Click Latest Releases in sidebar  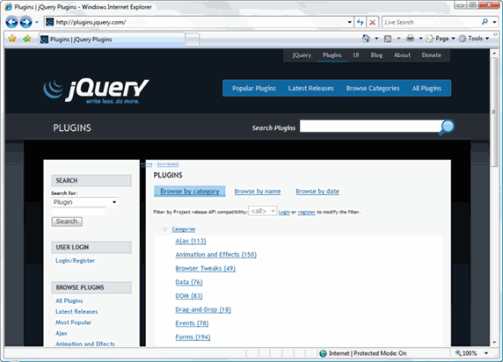(x=77, y=312)
